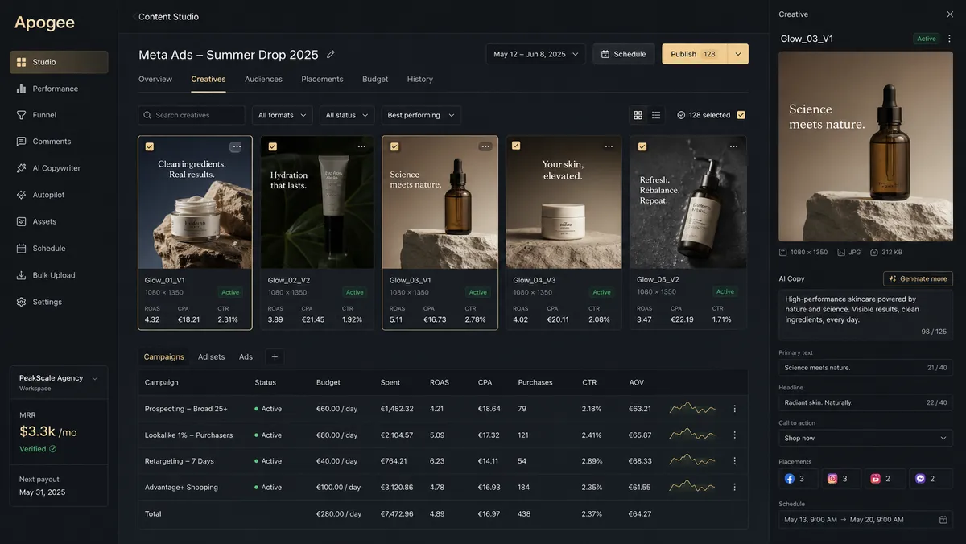Open more options on Glow_05_V2 card
Image resolution: width=966 pixels, height=544 pixels.
[733, 146]
